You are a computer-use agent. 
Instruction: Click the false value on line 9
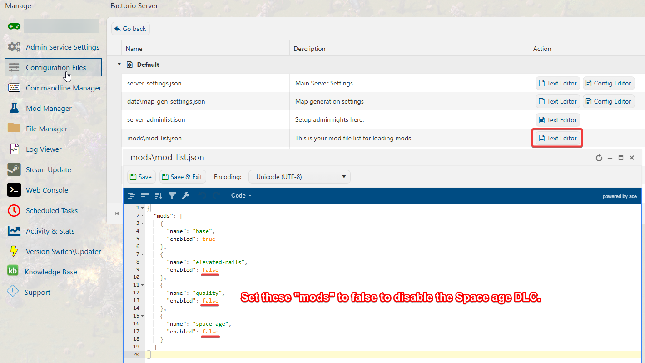point(210,270)
